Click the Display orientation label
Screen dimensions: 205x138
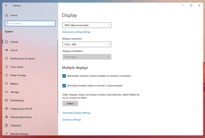point(73,51)
